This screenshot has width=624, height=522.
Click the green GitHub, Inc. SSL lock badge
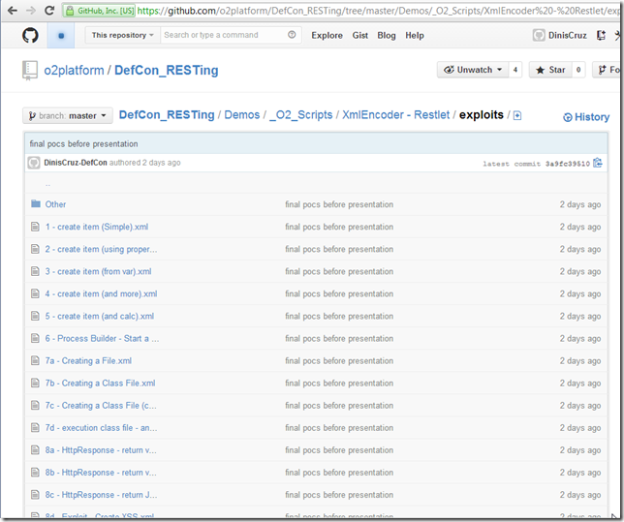[x=100, y=11]
